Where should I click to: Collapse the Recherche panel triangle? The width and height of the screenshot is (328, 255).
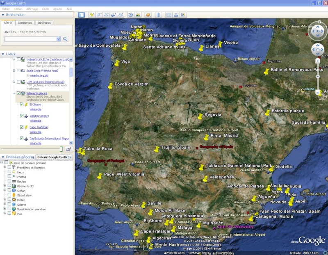(3, 15)
